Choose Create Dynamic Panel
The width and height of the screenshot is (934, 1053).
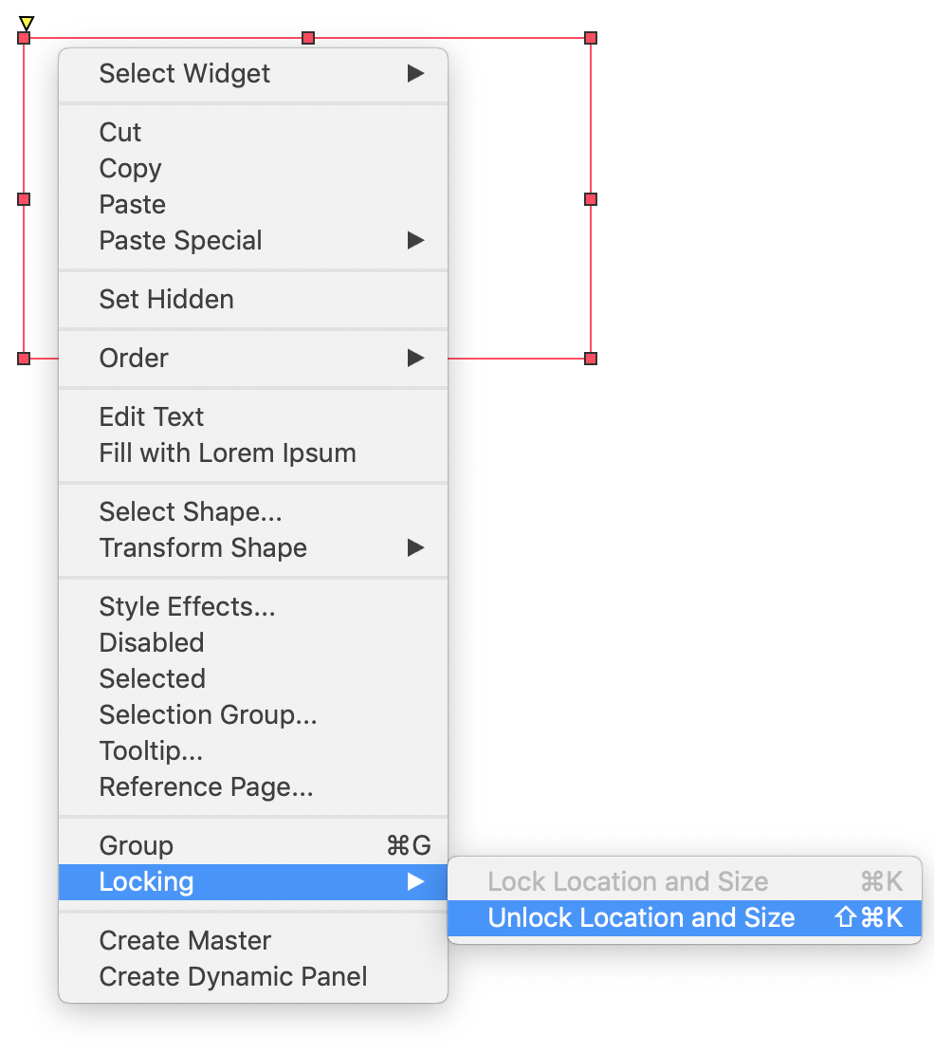233,977
